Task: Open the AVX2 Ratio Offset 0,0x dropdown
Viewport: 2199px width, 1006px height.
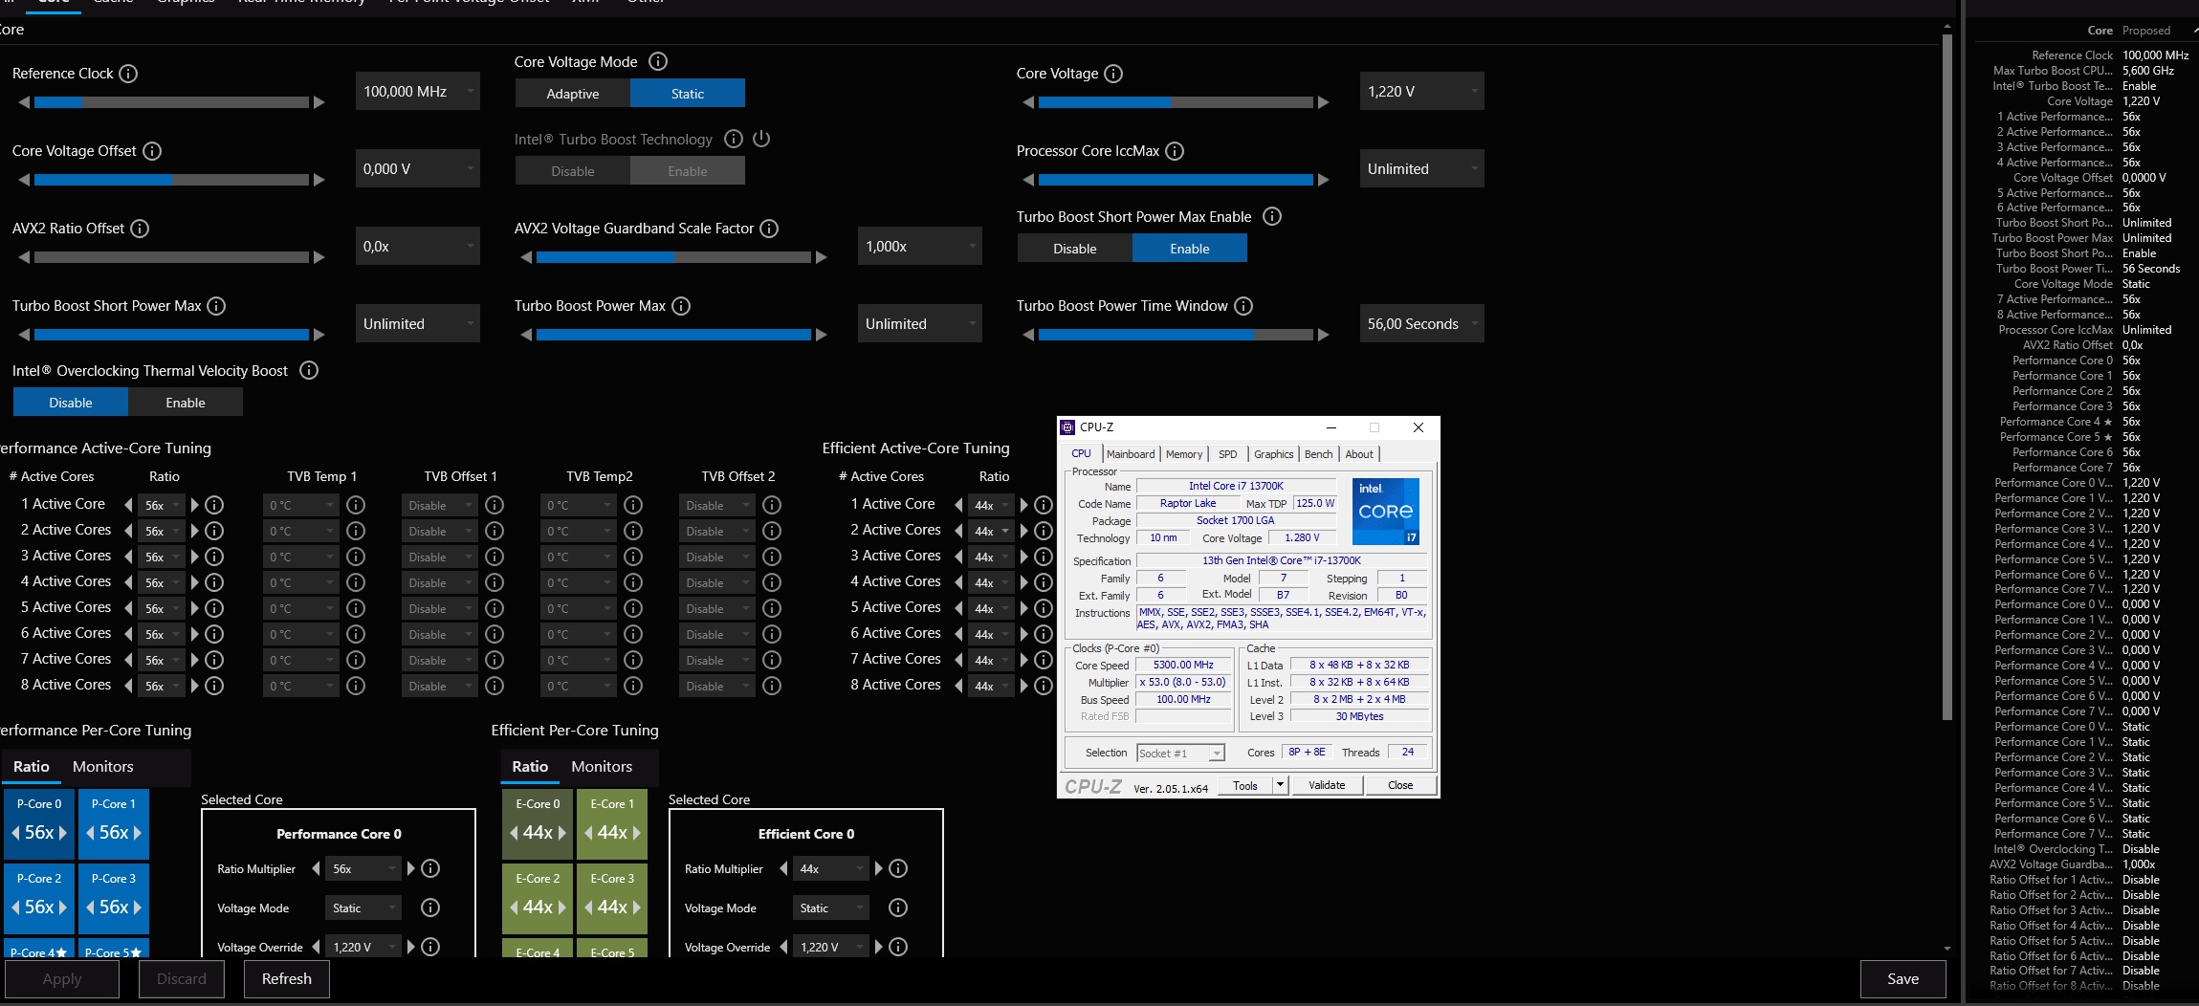Action: tap(418, 247)
